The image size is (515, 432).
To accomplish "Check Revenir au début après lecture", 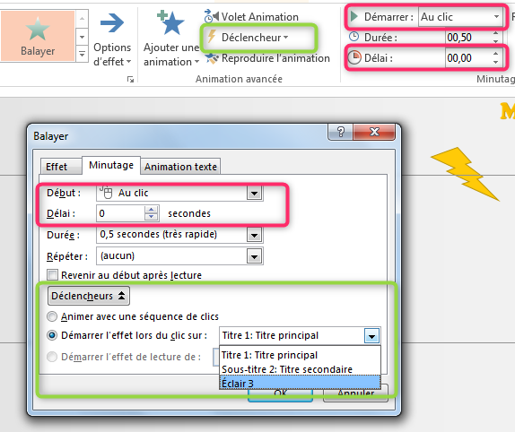I will 52,275.
